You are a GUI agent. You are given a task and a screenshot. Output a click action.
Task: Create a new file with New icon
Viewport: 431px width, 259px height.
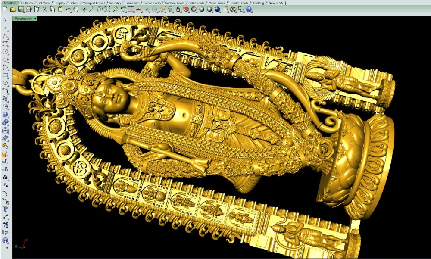click(x=5, y=9)
